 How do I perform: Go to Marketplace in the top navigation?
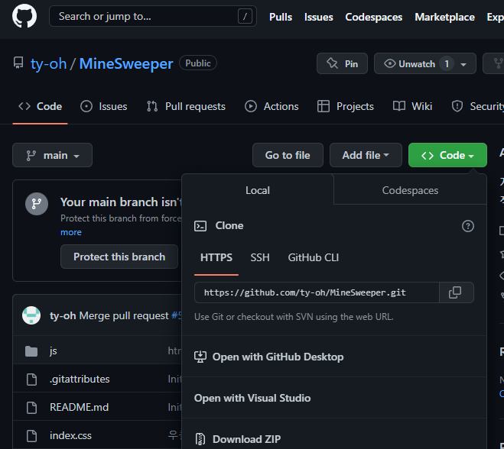444,17
